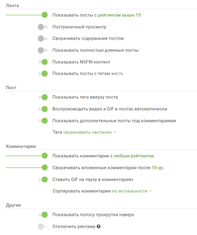This screenshot has height=235, width=197.
Task: Switch off Показывать теги вверху поста
Action: pos(43,97)
